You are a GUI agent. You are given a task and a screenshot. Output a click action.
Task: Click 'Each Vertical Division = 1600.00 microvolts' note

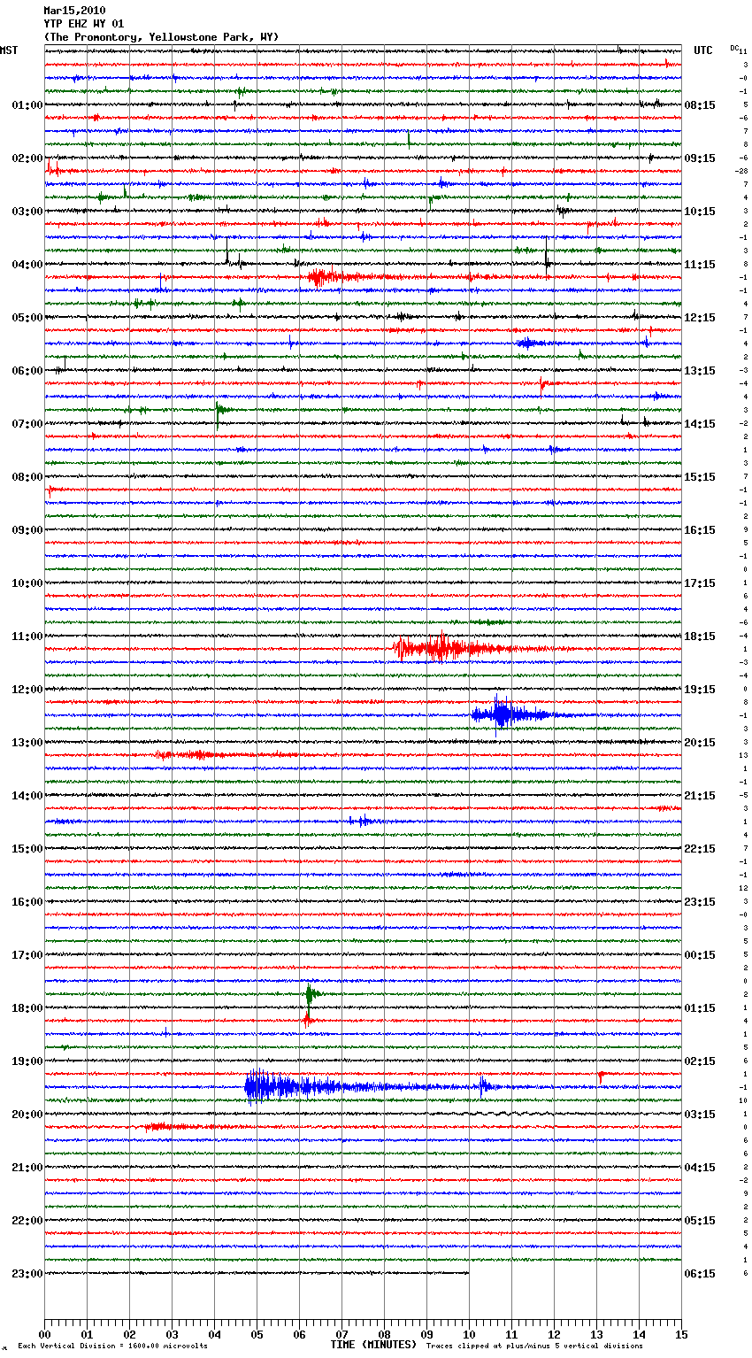tap(112, 1346)
